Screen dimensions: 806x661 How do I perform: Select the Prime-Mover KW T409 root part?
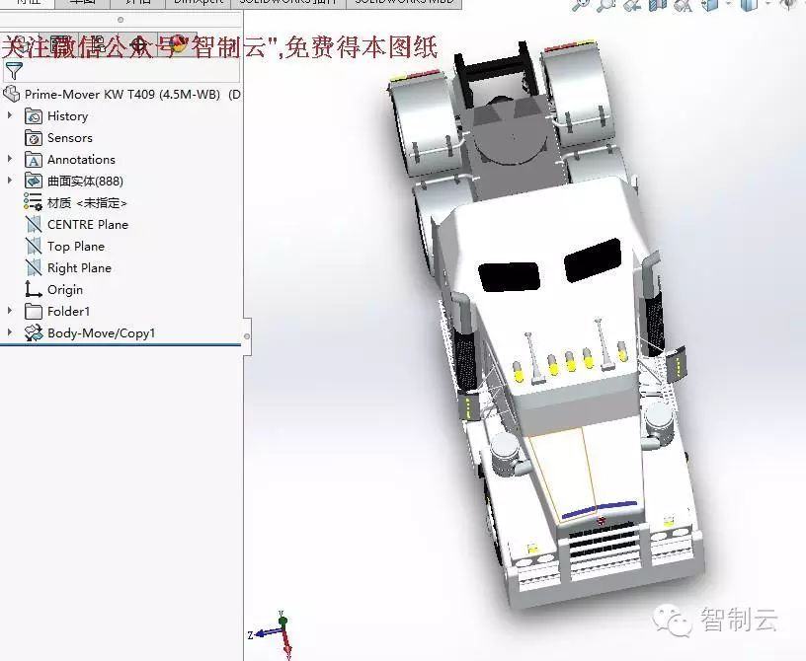(123, 95)
